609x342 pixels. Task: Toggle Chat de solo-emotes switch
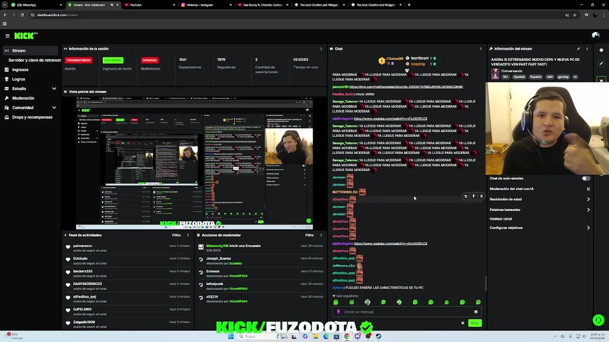click(586, 179)
